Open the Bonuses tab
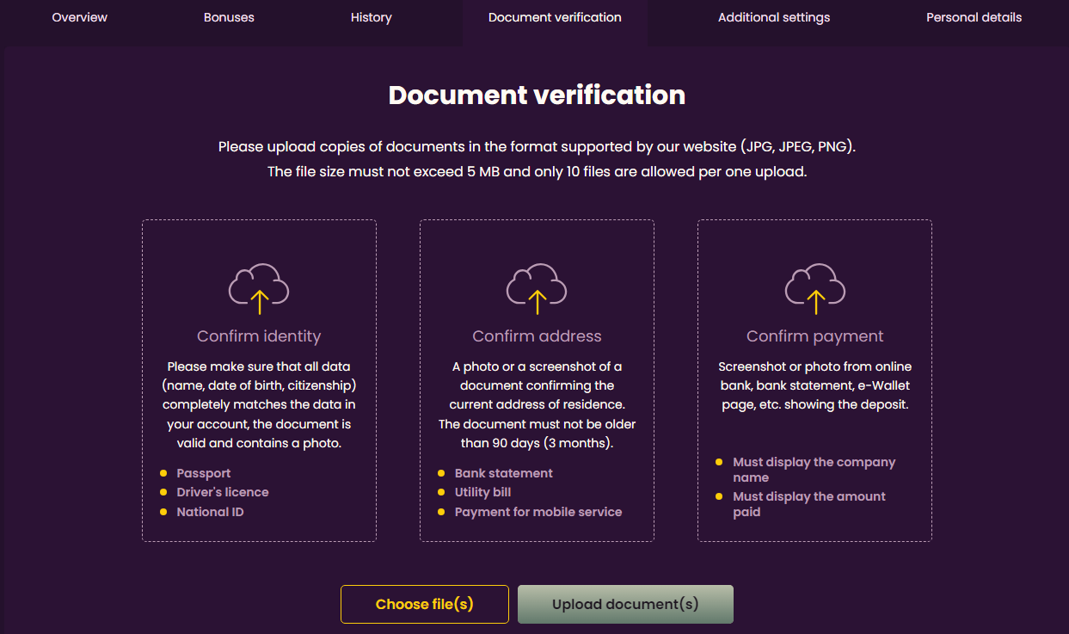This screenshot has height=634, width=1069. tap(229, 17)
